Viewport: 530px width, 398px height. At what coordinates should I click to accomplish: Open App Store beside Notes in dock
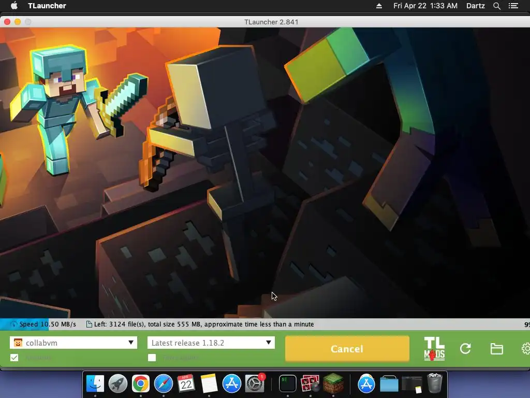point(231,383)
